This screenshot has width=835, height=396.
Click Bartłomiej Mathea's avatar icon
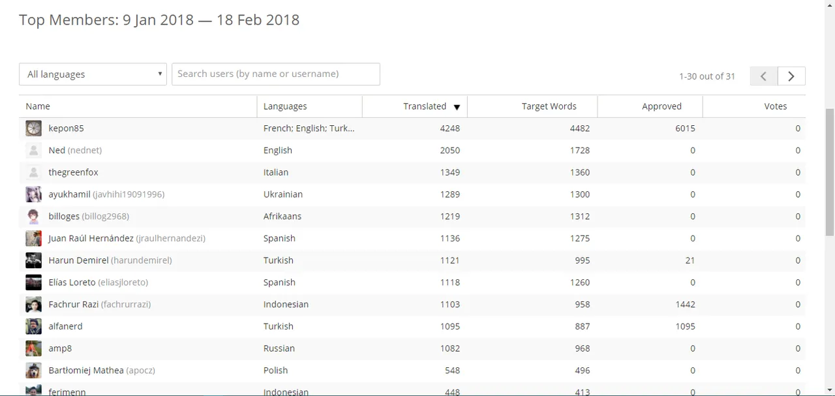[33, 371]
